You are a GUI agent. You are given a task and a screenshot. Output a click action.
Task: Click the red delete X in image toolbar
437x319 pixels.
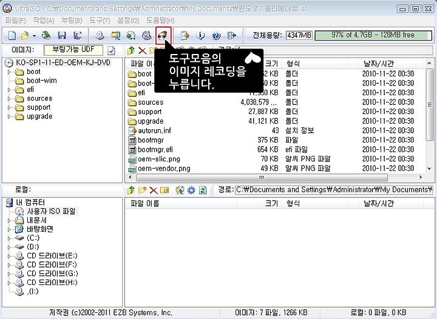click(143, 51)
